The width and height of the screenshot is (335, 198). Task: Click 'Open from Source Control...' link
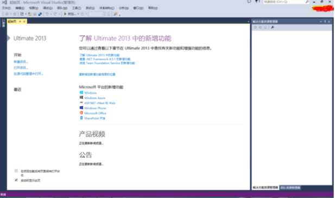coord(28,74)
